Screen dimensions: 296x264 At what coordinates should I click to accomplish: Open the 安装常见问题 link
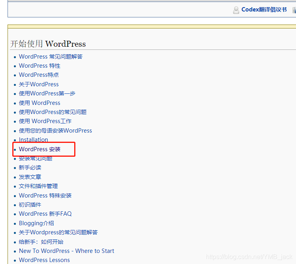pyautogui.click(x=35, y=159)
